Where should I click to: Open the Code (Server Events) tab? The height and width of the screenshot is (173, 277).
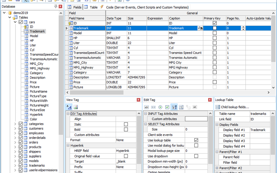click(x=144, y=7)
